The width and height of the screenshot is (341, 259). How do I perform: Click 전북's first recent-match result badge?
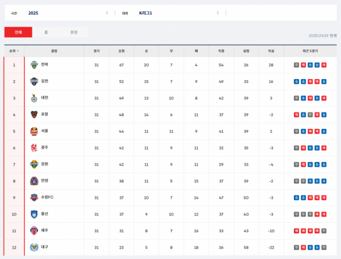296,65
